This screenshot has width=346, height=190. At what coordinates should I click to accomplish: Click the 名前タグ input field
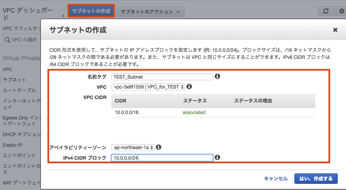162,77
